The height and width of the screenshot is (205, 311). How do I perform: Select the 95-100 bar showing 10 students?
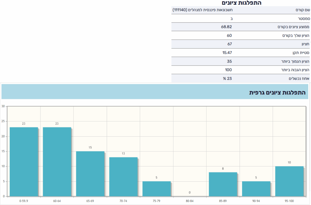coord(289,181)
